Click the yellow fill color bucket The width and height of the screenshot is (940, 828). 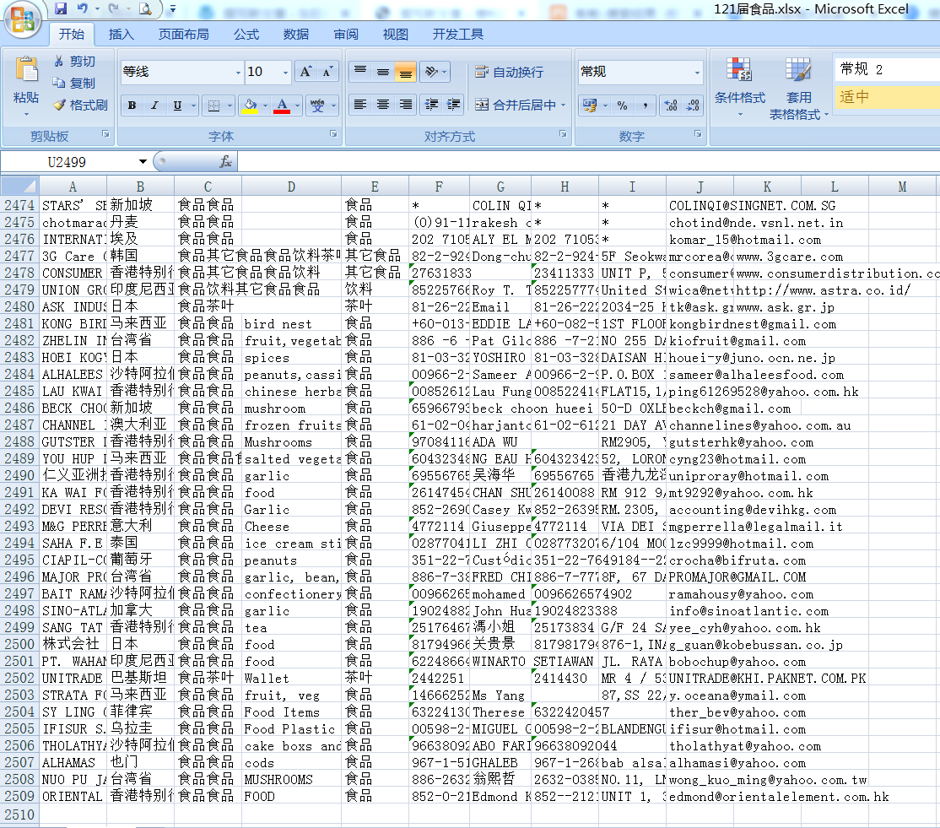(x=249, y=106)
